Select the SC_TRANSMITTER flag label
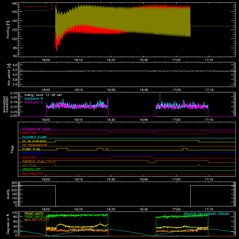The width and height of the screenshot is (239, 239). (x=35, y=145)
